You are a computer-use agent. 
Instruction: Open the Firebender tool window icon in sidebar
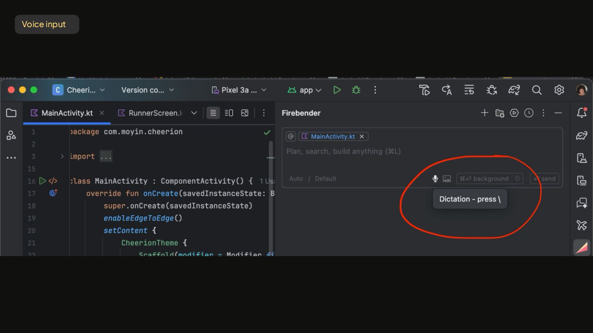click(x=581, y=248)
